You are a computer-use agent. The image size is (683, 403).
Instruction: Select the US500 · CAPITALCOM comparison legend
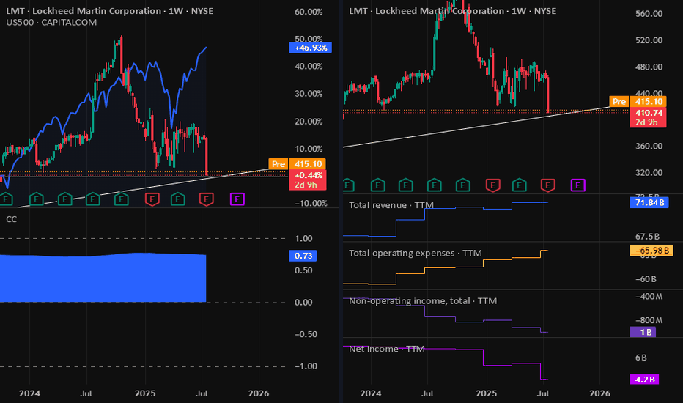(x=51, y=22)
